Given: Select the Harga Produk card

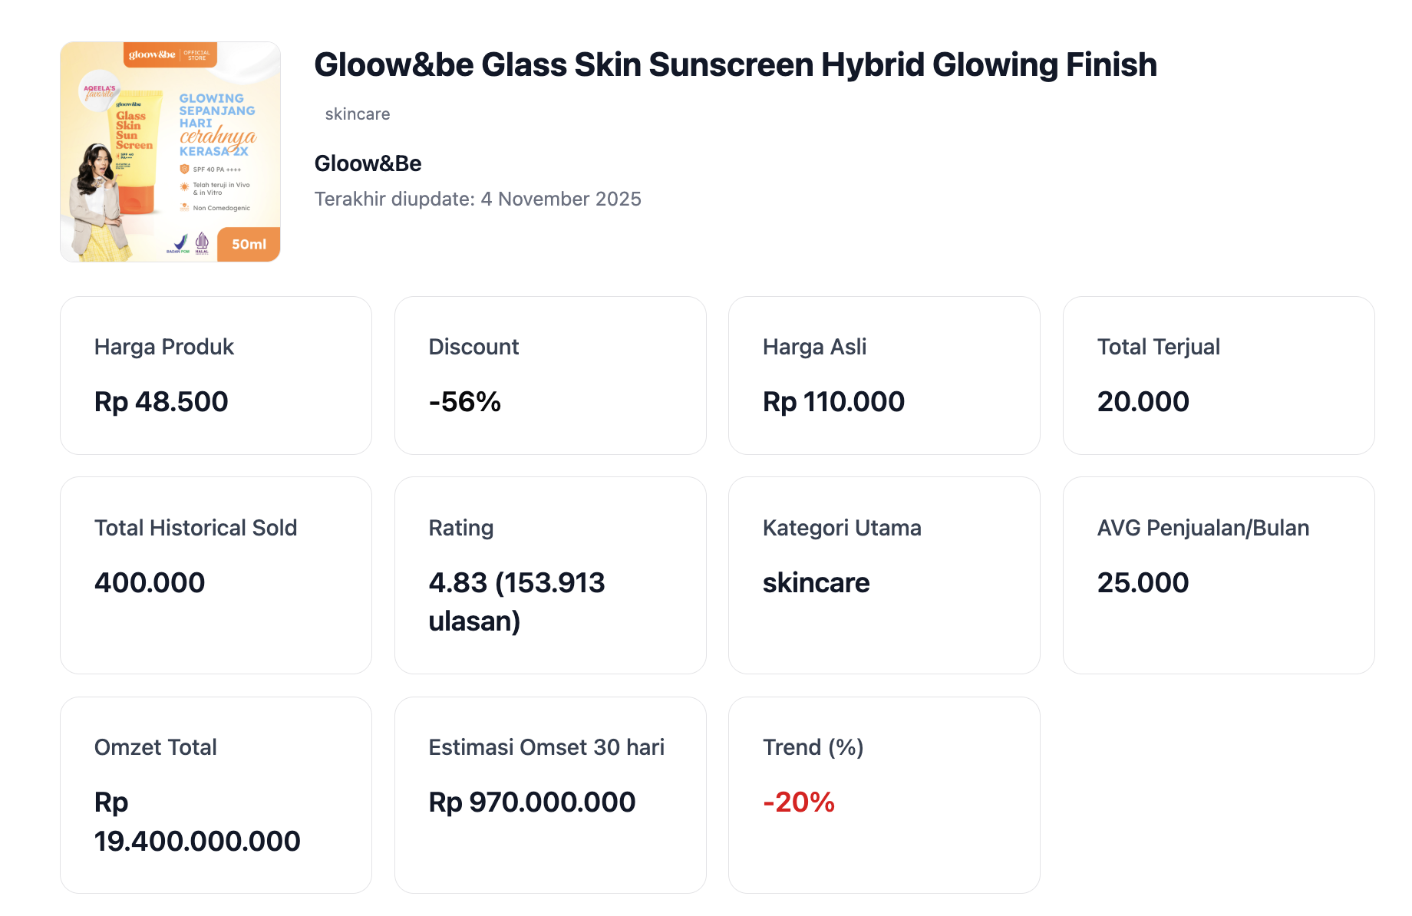Looking at the screenshot, I should click(216, 375).
